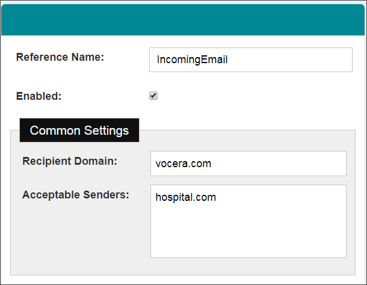Place cursor on IncomingEmail text

[192, 60]
